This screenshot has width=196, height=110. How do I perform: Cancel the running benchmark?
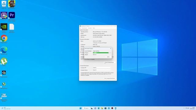click(x=108, y=57)
